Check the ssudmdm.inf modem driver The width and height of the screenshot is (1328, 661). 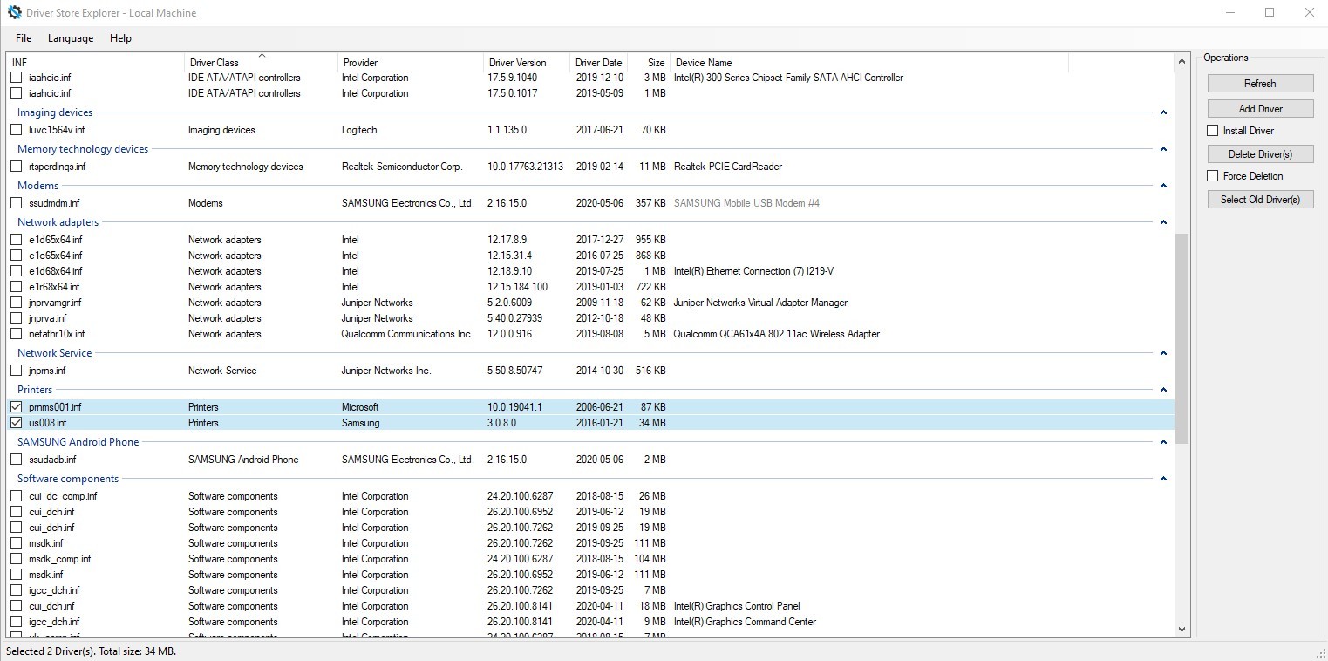[16, 202]
